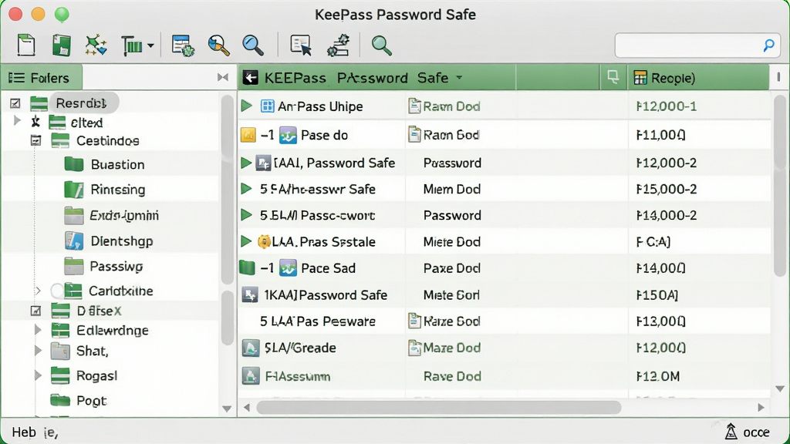
Task: Expand the cltexd tree node
Action: coord(17,121)
